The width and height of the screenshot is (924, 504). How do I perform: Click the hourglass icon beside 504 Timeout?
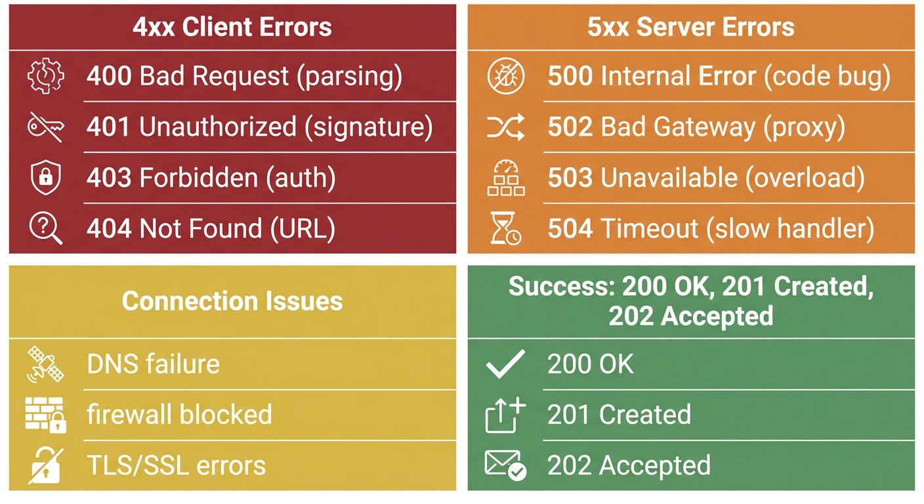pyautogui.click(x=505, y=229)
